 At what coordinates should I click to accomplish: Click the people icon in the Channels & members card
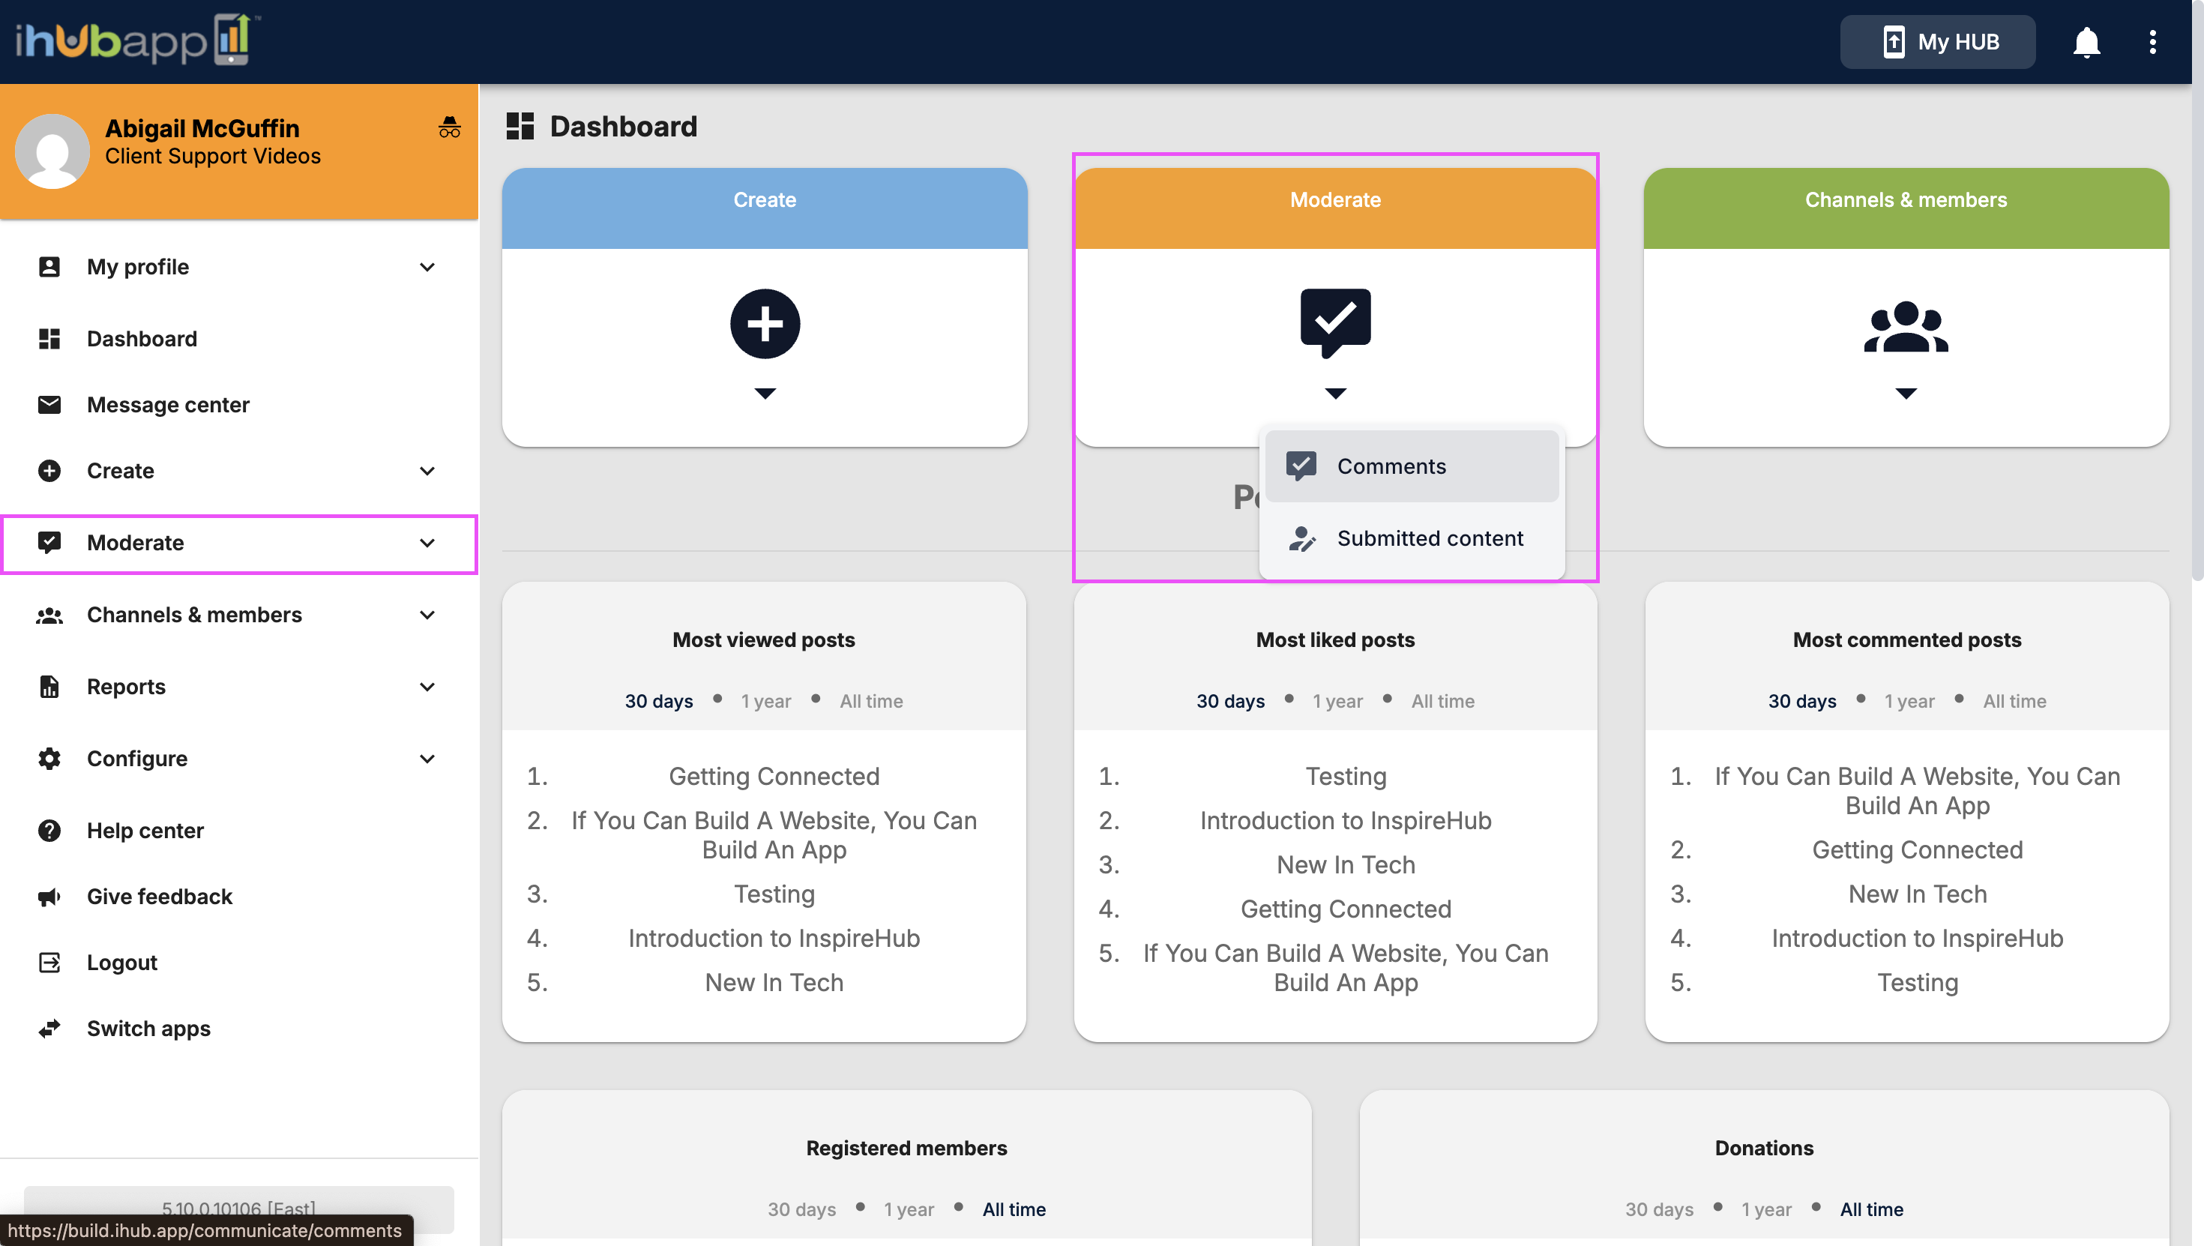click(x=1906, y=326)
